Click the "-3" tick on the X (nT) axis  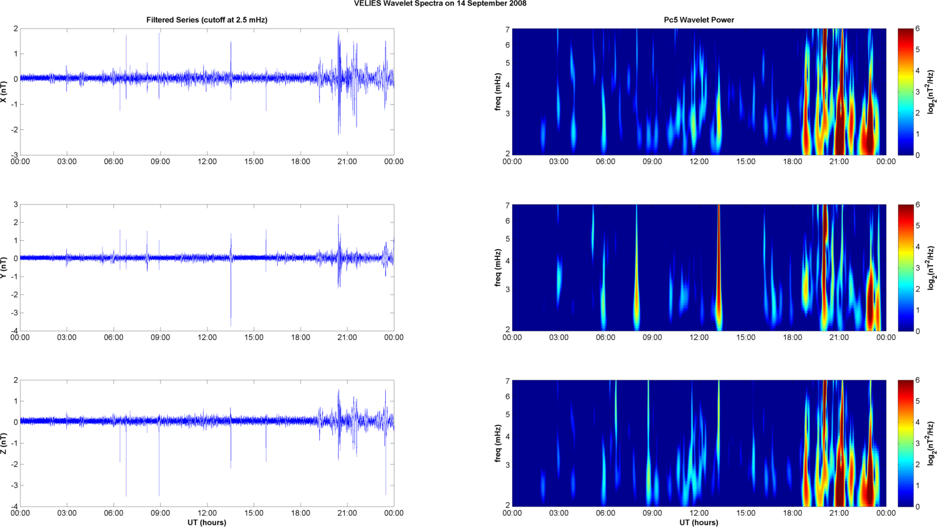[x=14, y=155]
